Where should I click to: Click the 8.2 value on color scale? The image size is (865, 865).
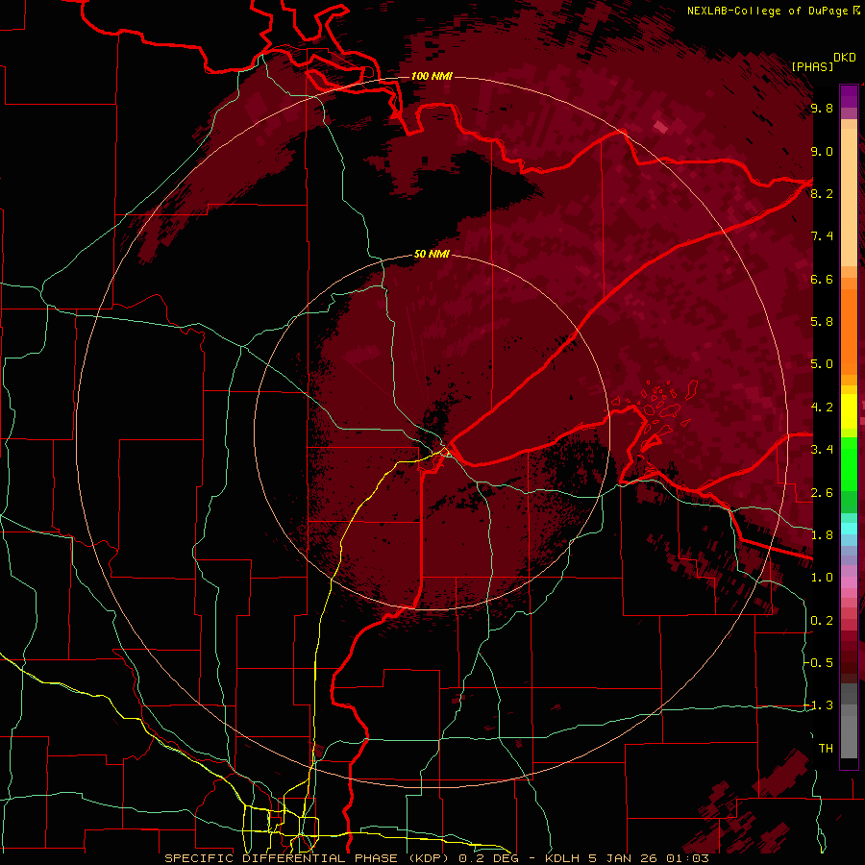point(822,193)
